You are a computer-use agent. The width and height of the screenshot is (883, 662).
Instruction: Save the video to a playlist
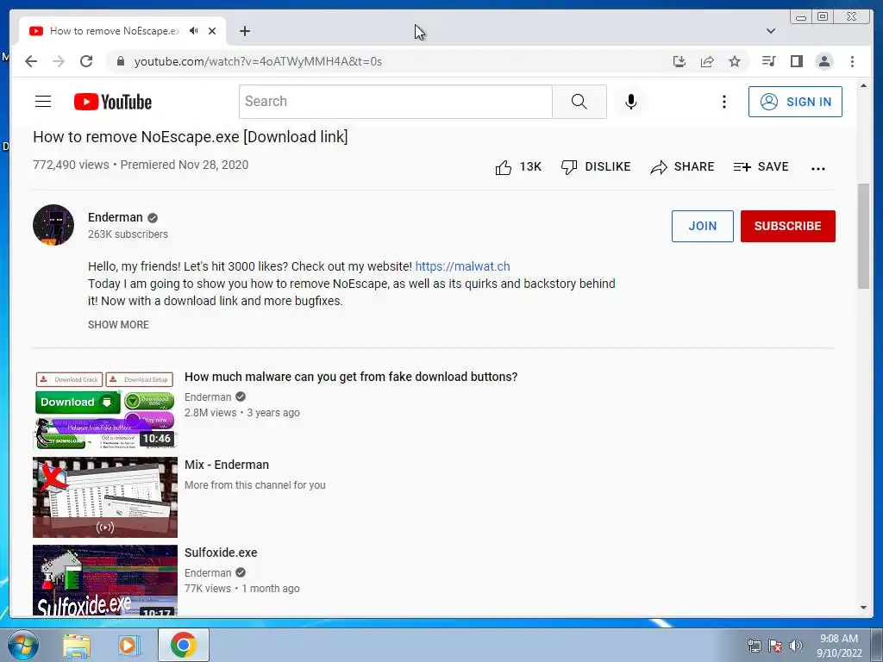[761, 166]
